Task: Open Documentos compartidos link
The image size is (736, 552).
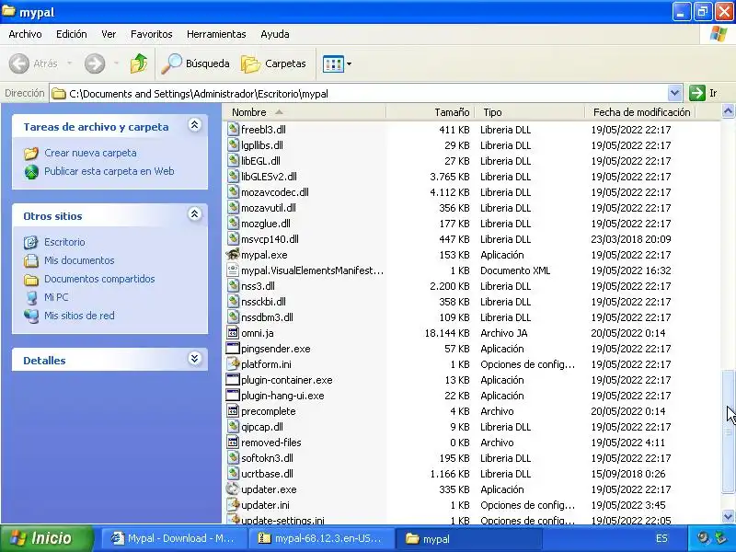Action: click(x=99, y=279)
